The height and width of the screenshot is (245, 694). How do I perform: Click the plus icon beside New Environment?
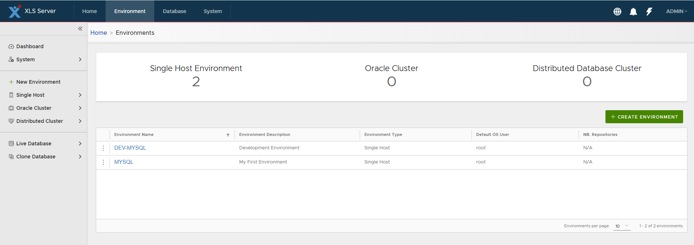[11, 82]
